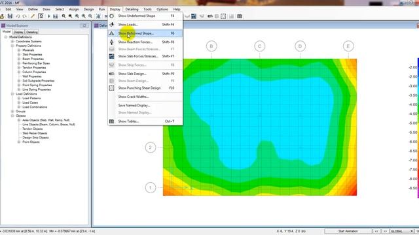Click the Undo arrow icon

(x=18, y=16)
